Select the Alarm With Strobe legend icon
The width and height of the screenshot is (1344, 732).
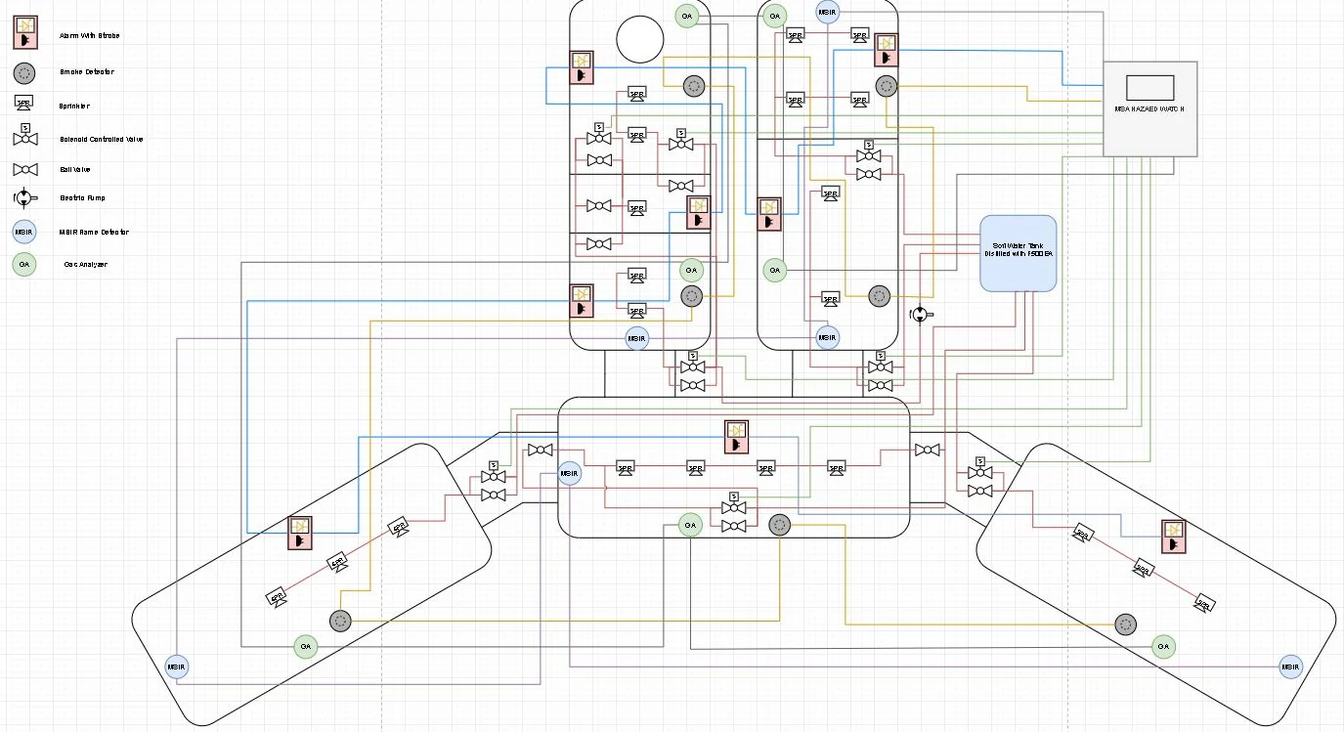[x=24, y=33]
